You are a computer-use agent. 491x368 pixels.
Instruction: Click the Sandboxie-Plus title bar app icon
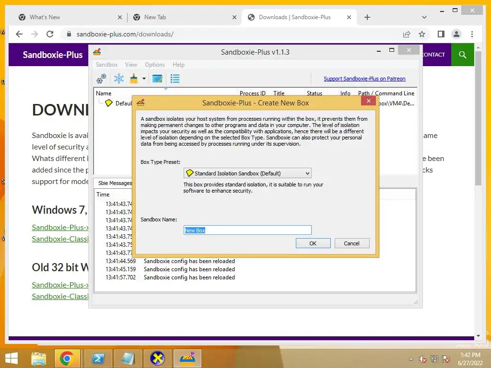click(x=97, y=52)
